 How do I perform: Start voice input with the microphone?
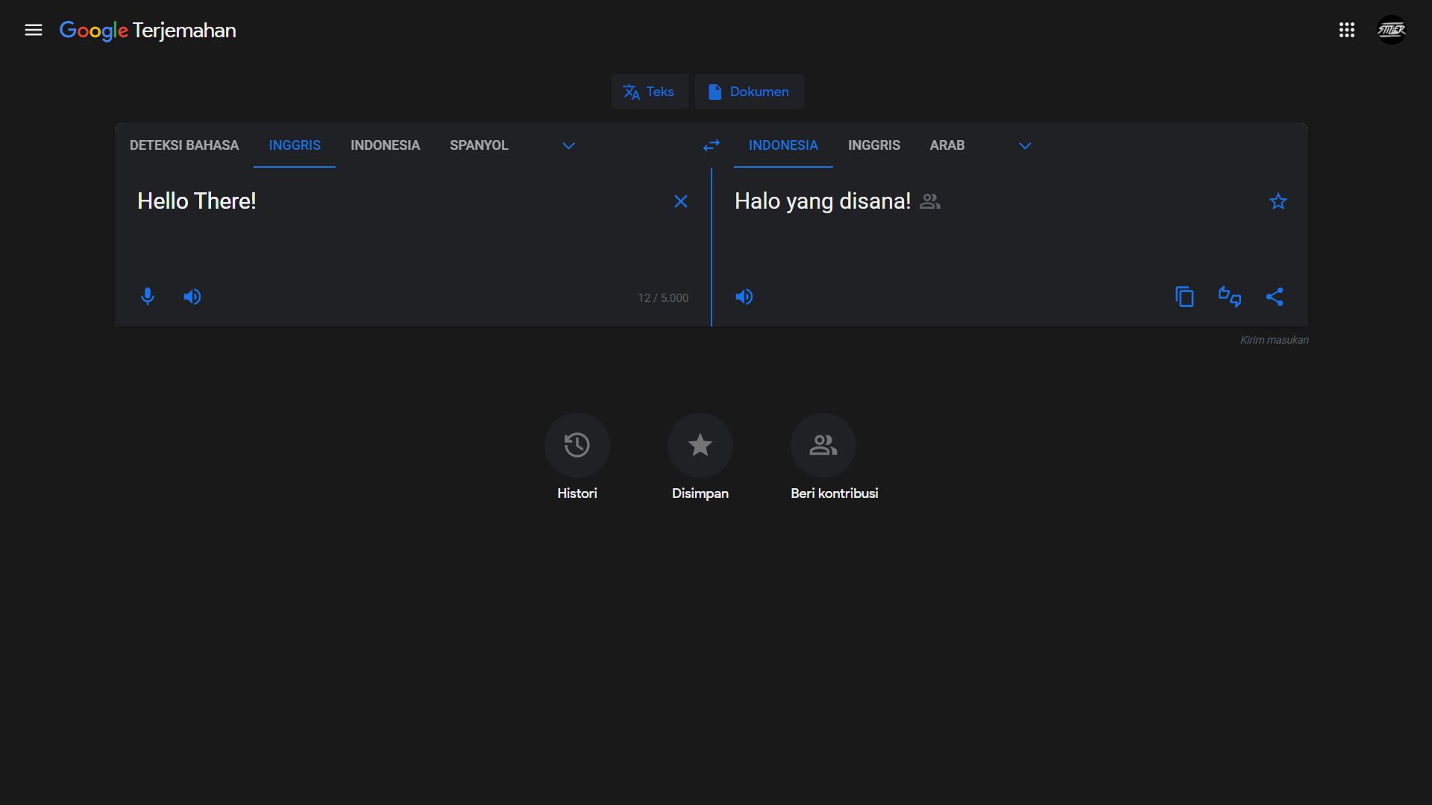pos(148,297)
